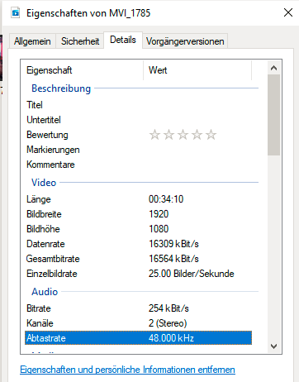299x382 pixels.
Task: Switch to the Allgemein tab
Action: pyautogui.click(x=32, y=41)
